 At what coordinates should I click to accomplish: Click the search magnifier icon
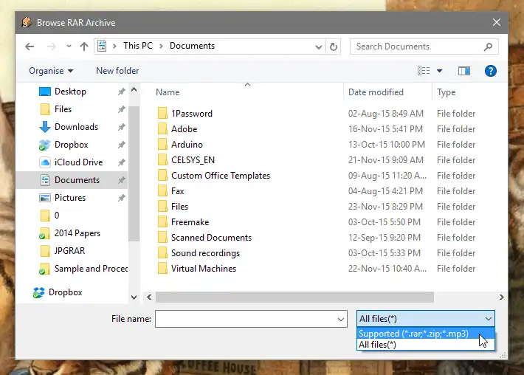click(489, 47)
